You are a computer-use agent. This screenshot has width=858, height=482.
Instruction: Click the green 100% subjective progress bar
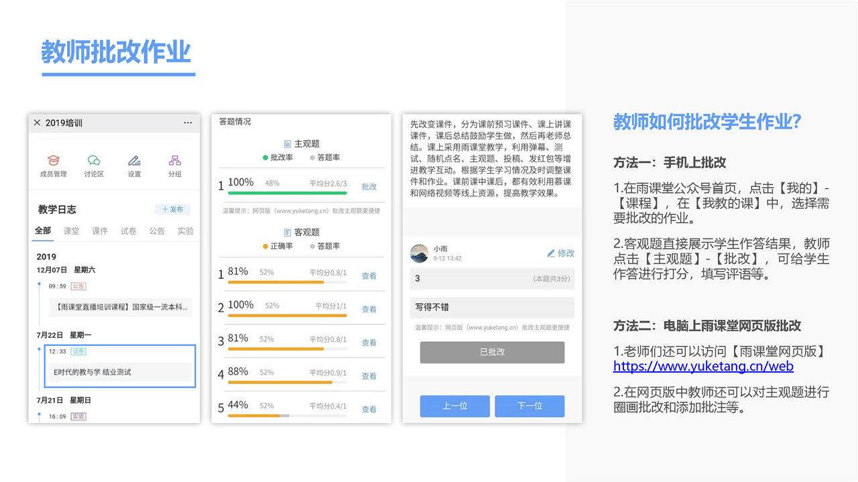click(x=288, y=193)
